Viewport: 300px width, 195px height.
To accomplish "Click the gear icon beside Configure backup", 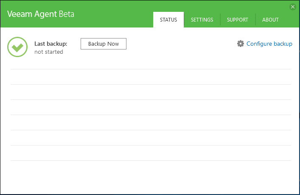I will 241,44.
